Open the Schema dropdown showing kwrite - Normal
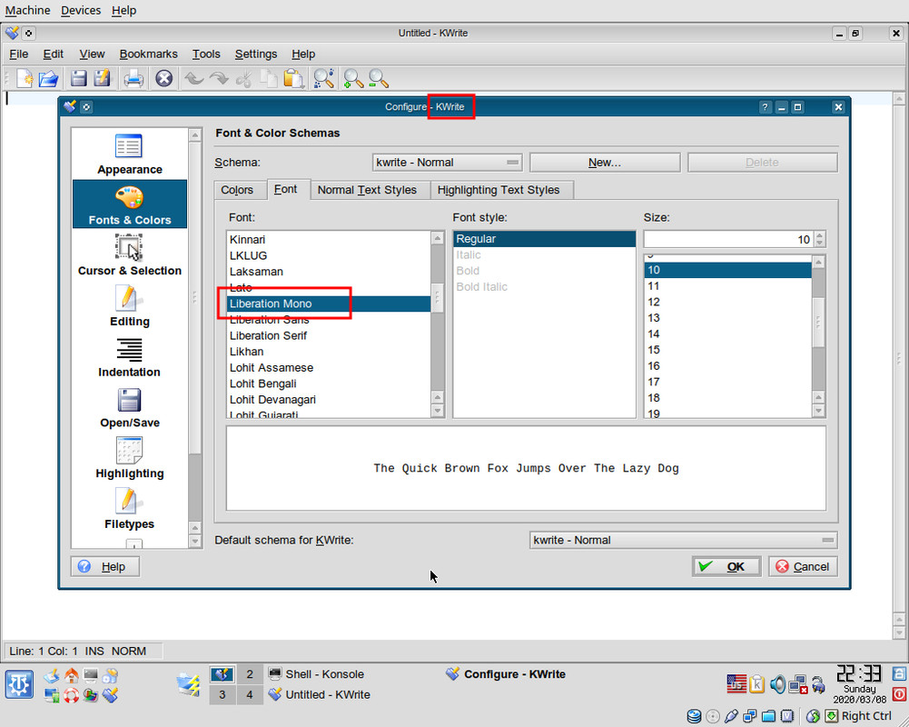This screenshot has width=909, height=727. (447, 163)
